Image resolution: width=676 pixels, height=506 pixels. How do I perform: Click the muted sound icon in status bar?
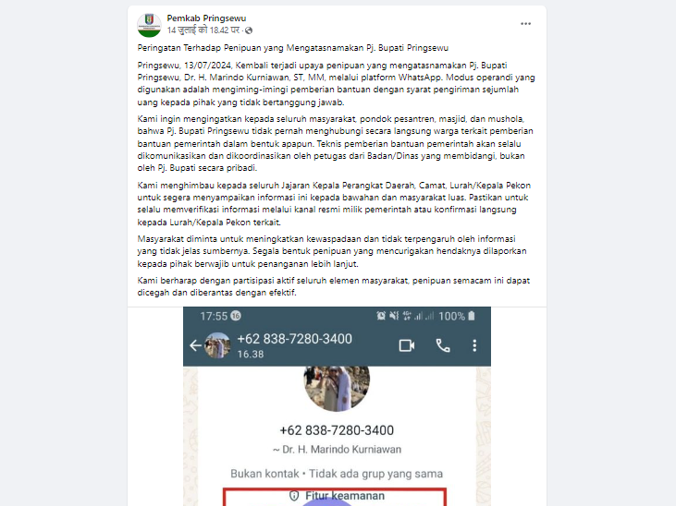[394, 316]
